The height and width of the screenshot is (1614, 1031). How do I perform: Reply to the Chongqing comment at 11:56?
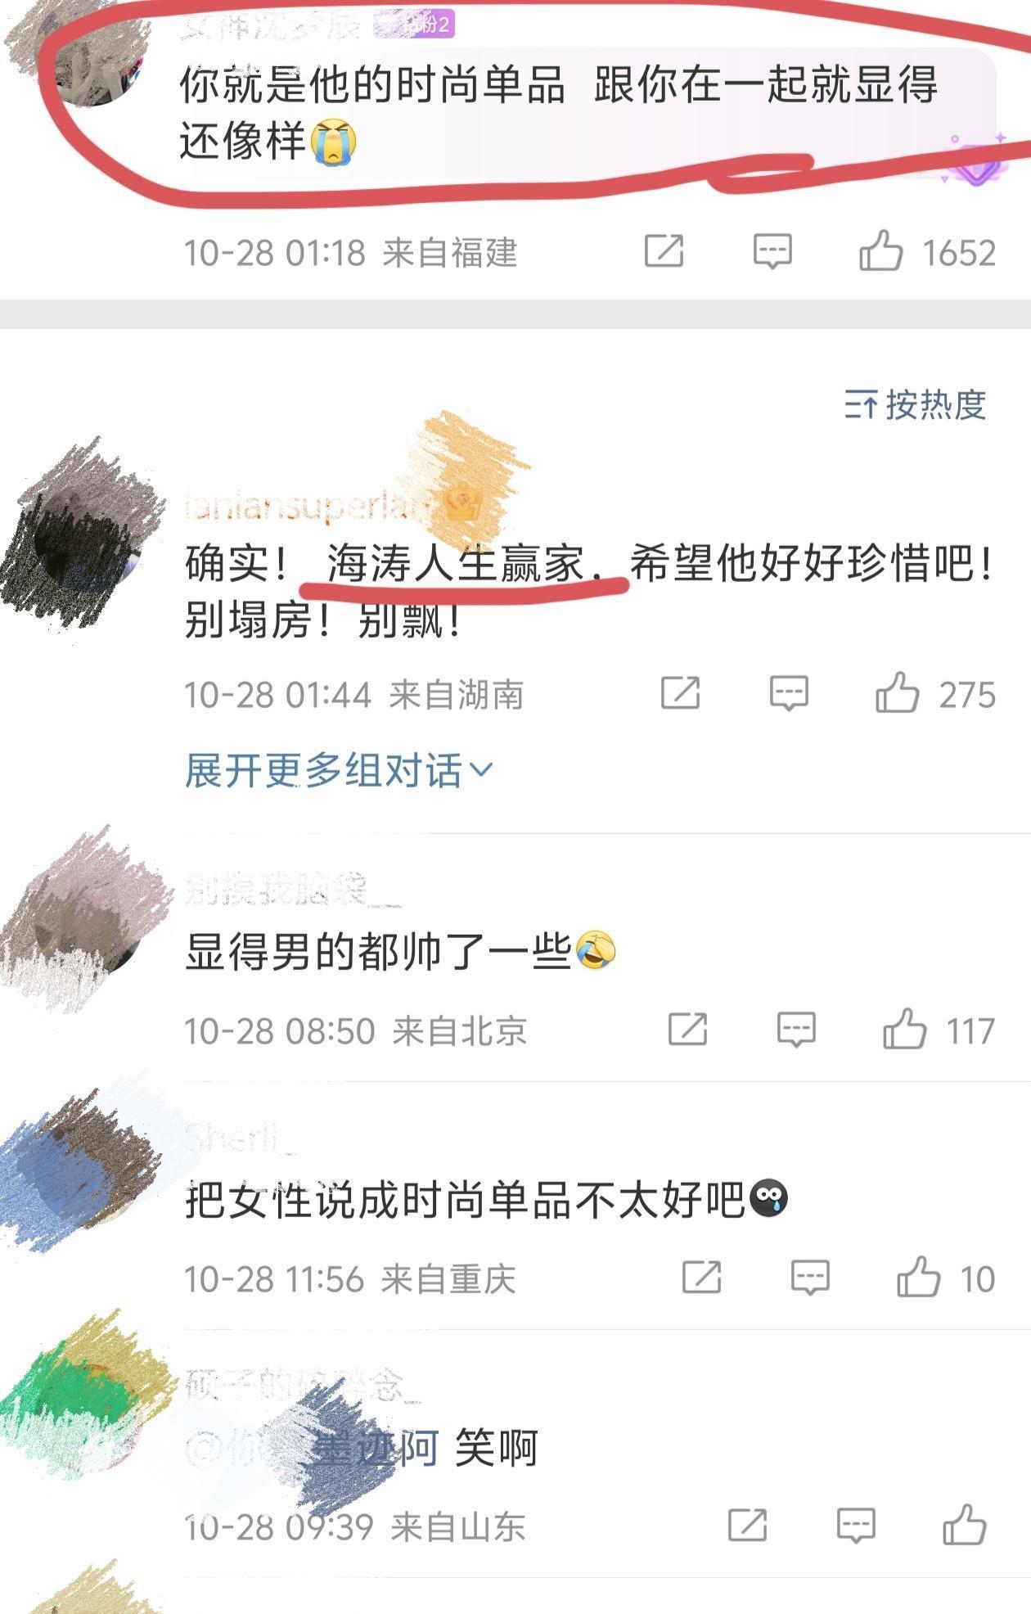(810, 1278)
